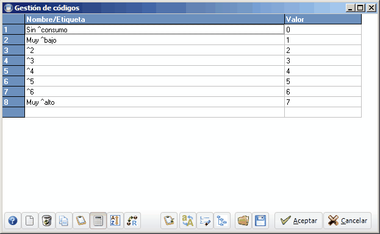This screenshot has width=380, height=234.
Task: Select row header number 8
Action: click(13, 102)
